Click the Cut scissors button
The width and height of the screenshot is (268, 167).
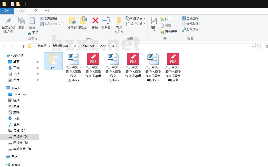33,33
